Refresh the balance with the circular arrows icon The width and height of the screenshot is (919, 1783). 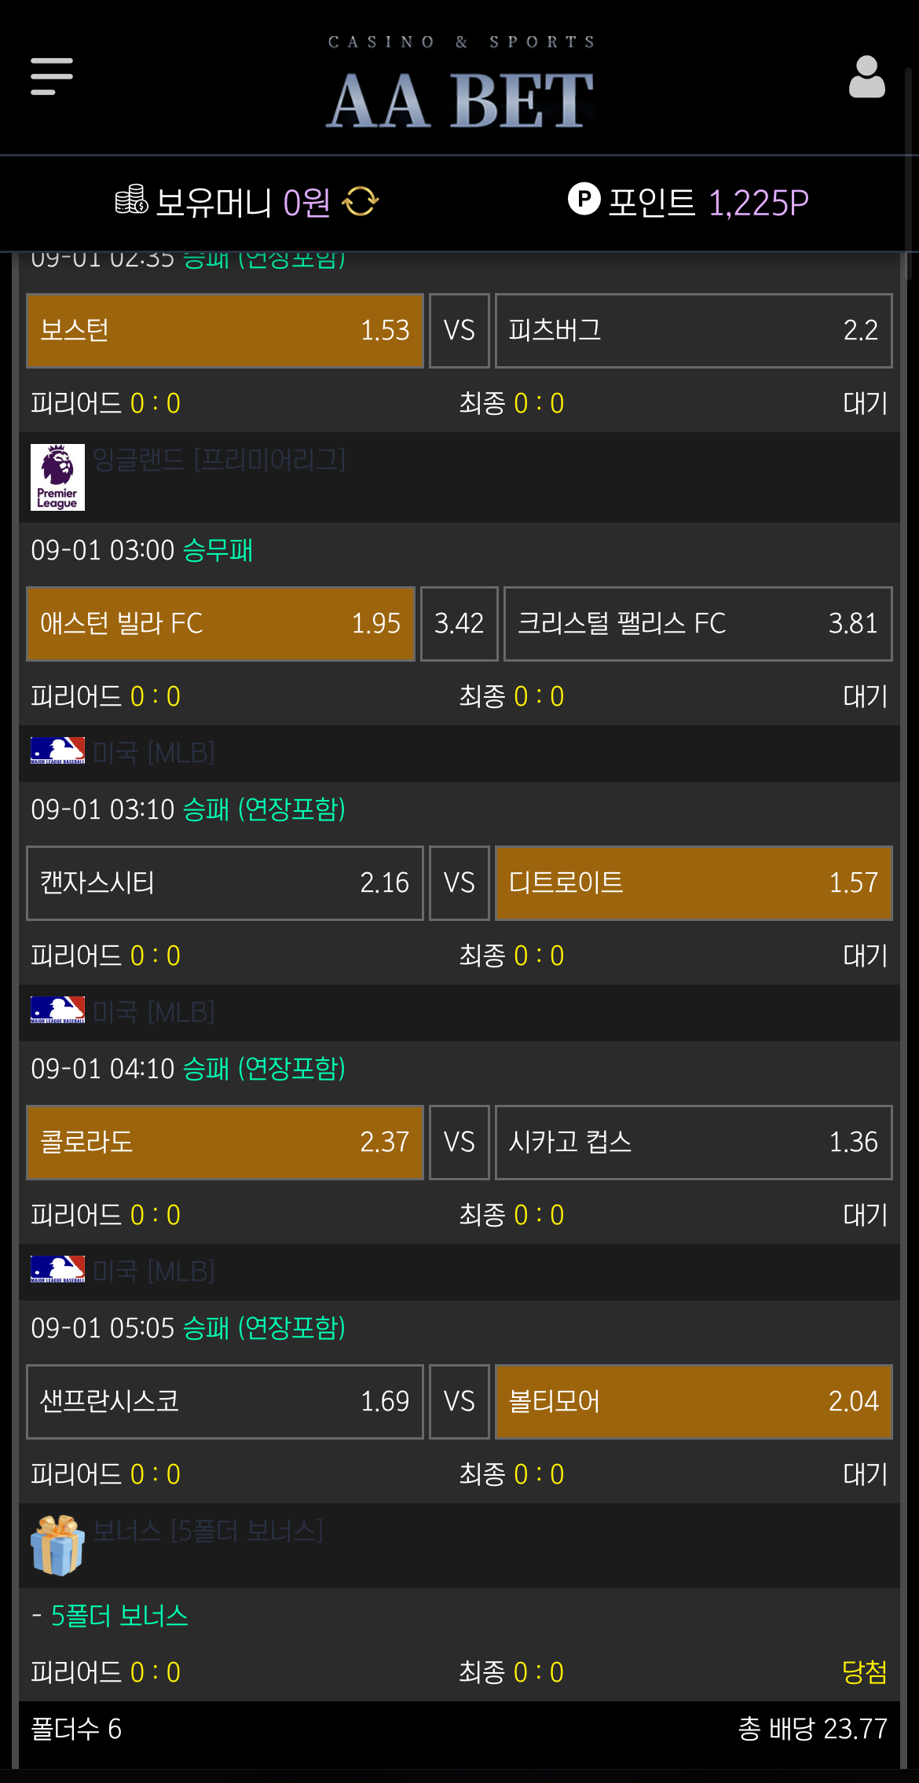361,202
